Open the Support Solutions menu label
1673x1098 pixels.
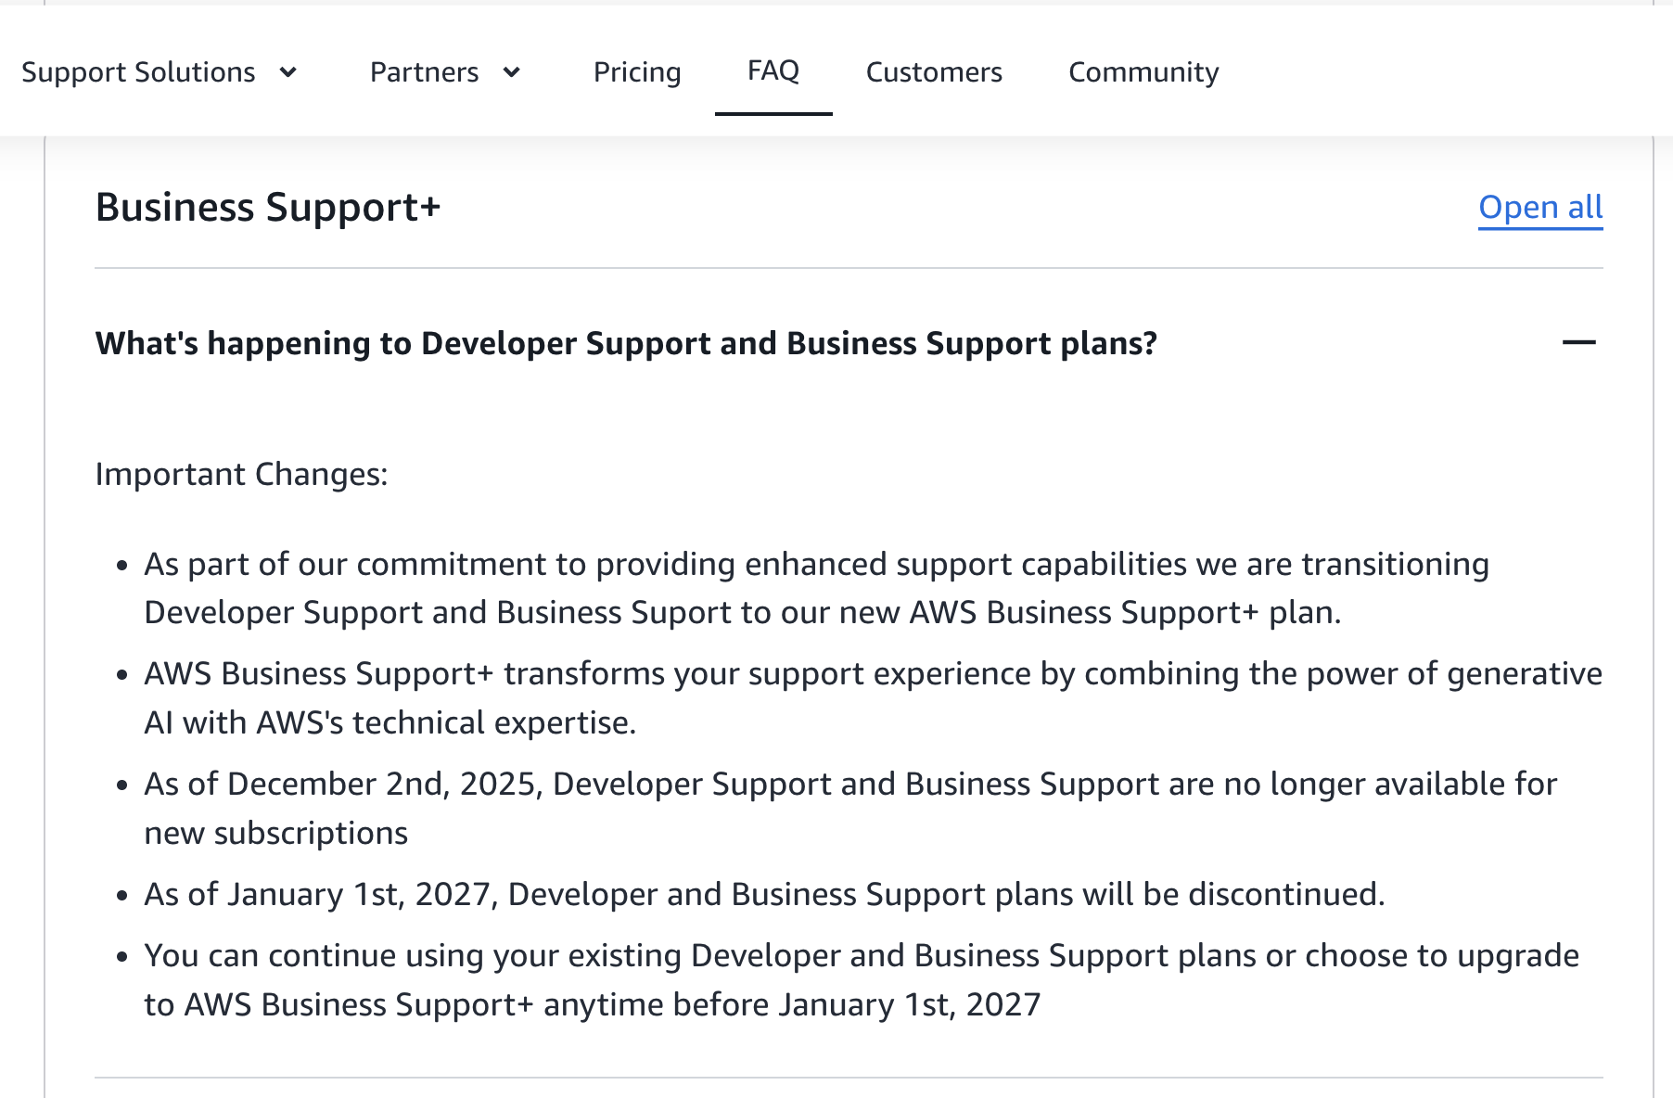pos(138,72)
